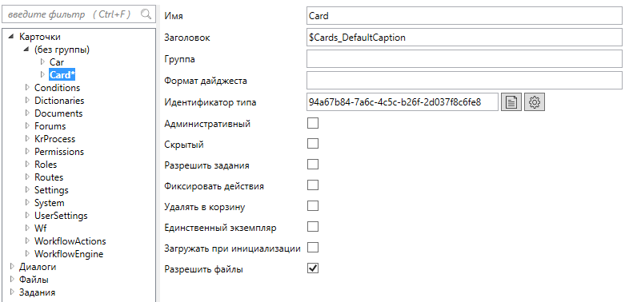The image size is (625, 302).
Task: Expand the WorkflowEngine group arrow
Action: point(27,253)
